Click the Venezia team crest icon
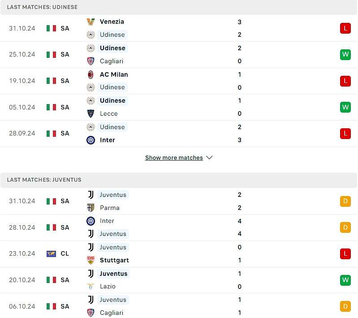Screen dimensions: 358x318 click(91, 22)
